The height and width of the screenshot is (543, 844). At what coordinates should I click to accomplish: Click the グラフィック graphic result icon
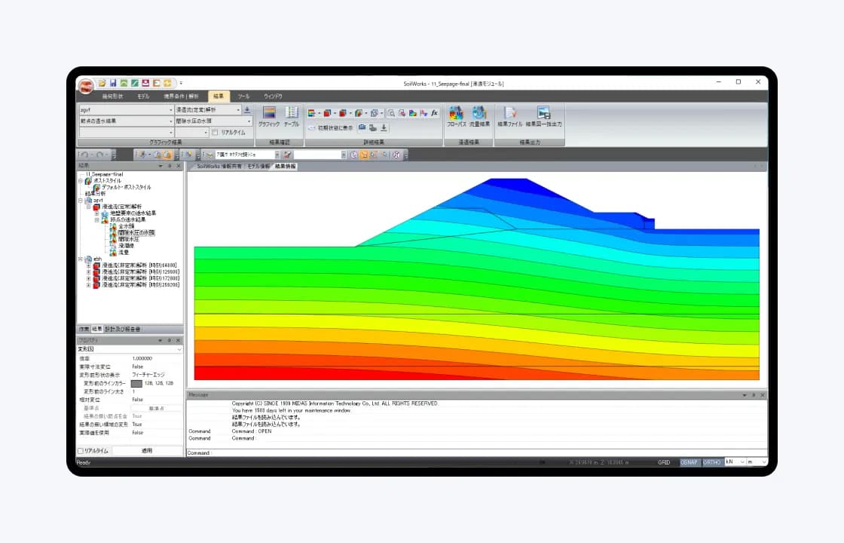[268, 117]
